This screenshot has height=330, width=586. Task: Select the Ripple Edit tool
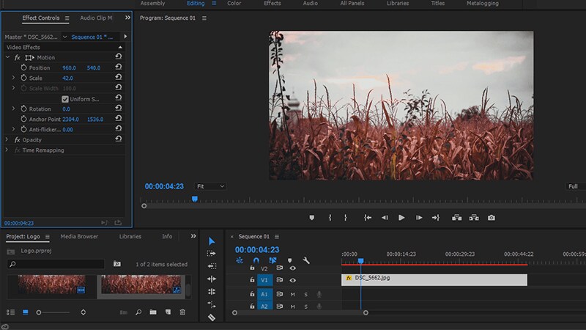pyautogui.click(x=212, y=266)
